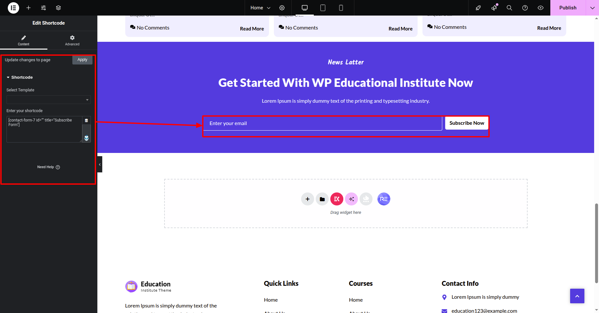
Task: Open Home under Courses
Action: click(356, 300)
